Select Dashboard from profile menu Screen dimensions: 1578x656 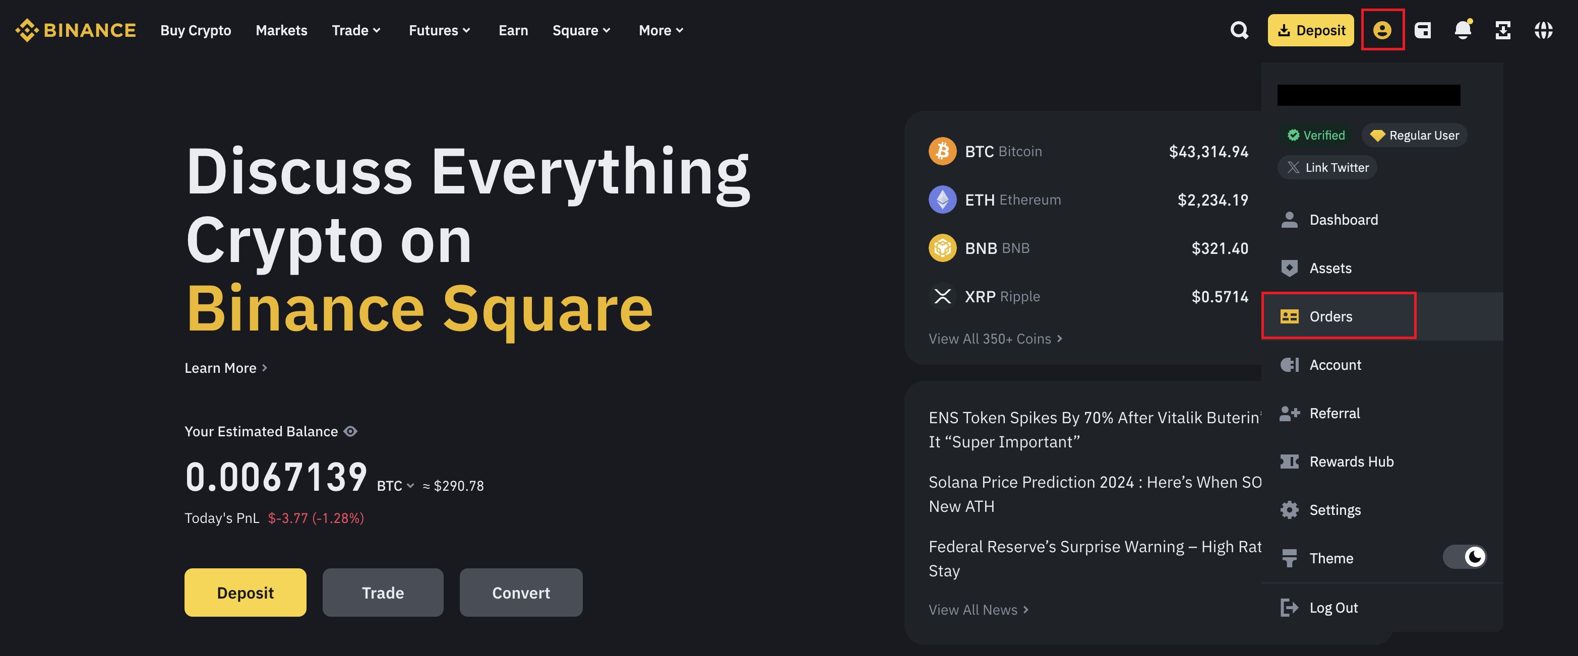[x=1382, y=220]
